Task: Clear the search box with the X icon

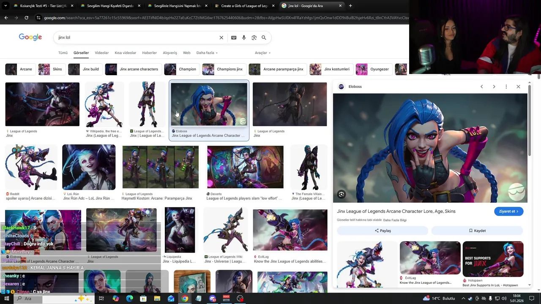Action: pyautogui.click(x=221, y=38)
